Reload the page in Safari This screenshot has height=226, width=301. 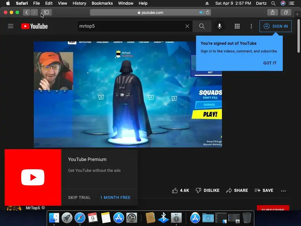(x=208, y=12)
